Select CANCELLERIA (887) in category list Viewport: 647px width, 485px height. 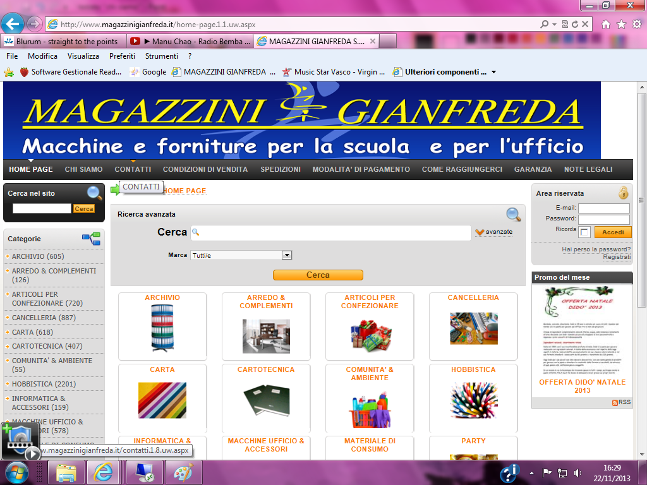44,318
